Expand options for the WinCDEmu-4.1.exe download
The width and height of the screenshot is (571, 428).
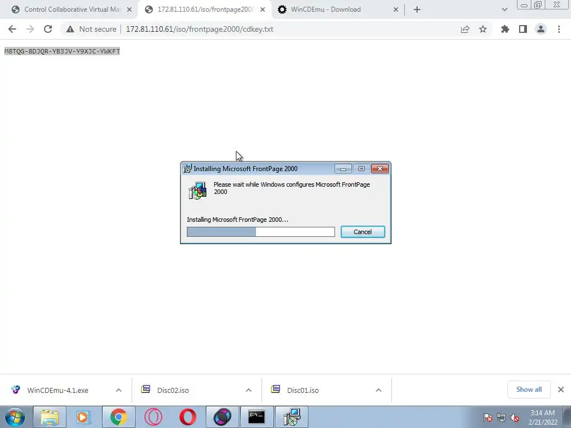click(x=119, y=390)
